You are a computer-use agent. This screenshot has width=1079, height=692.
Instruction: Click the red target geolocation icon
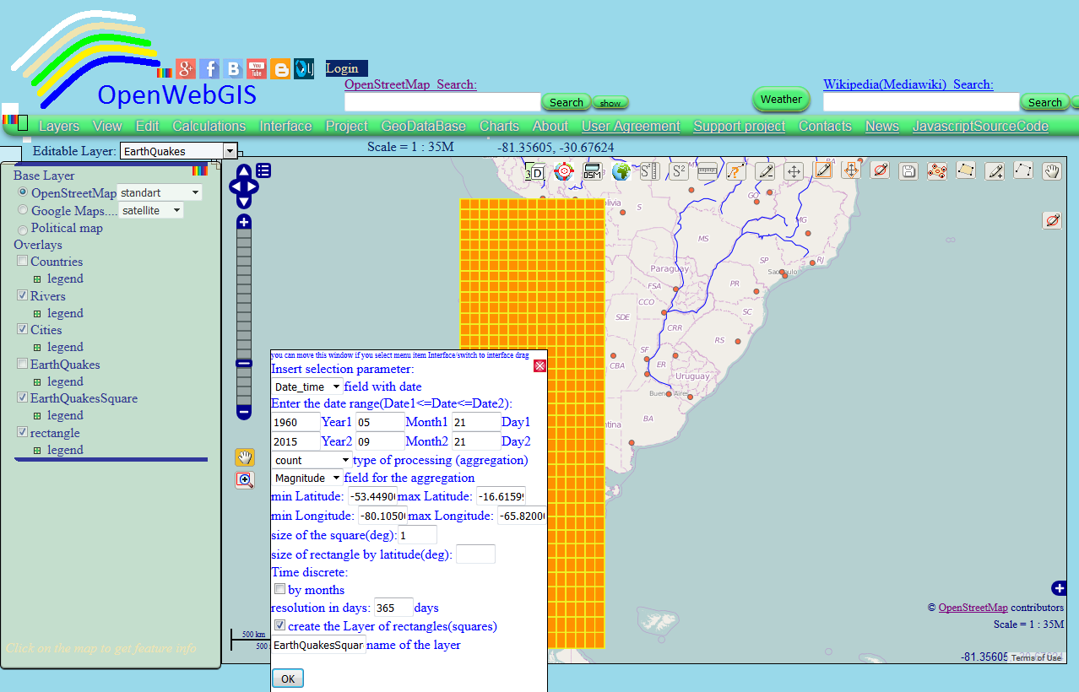click(563, 171)
